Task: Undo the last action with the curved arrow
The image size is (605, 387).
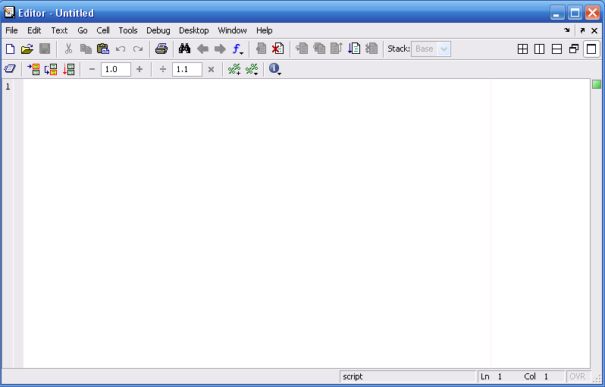Action: tap(121, 49)
